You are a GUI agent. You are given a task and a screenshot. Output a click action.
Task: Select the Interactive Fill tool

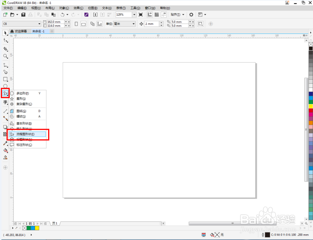pyautogui.click(x=6, y=150)
